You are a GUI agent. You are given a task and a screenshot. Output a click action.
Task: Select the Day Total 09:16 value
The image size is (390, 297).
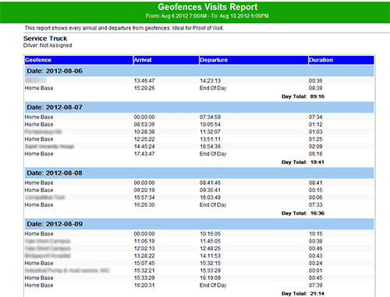pos(317,96)
